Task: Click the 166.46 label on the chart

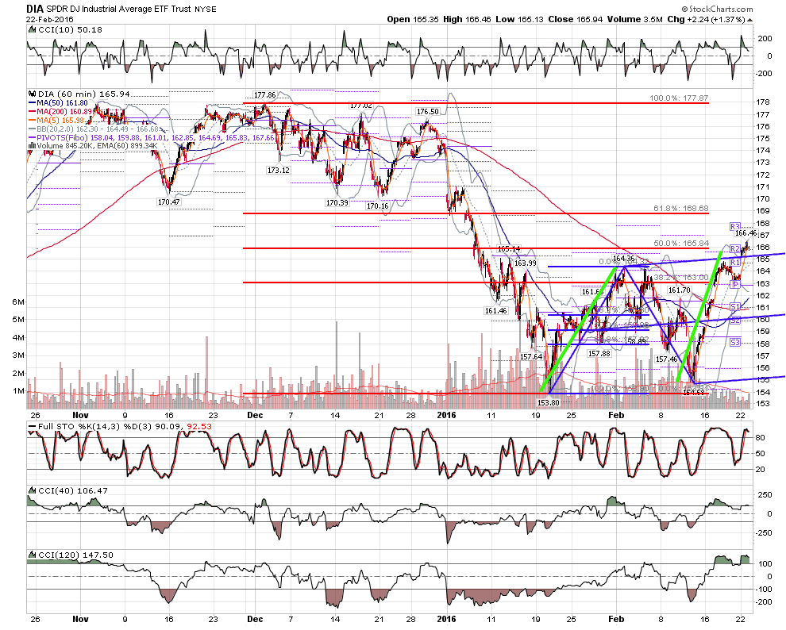Action: pyautogui.click(x=746, y=232)
